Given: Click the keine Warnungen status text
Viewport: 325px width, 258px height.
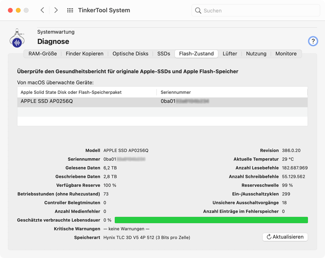Looking at the screenshot, I should pos(126,229).
